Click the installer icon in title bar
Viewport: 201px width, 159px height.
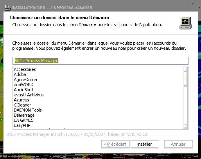coord(7,7)
